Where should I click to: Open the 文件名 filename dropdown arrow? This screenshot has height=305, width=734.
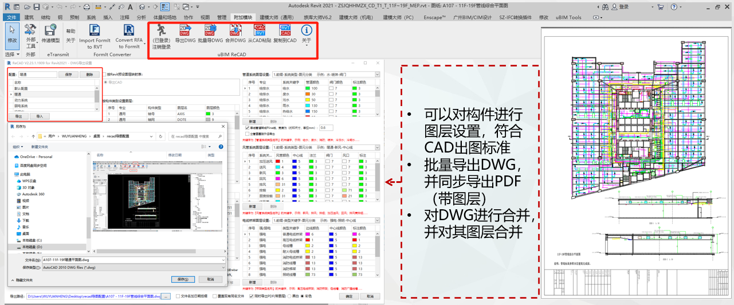click(x=223, y=260)
